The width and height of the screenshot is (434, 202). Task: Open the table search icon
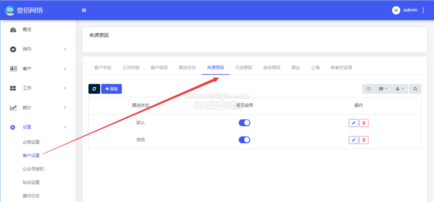click(415, 89)
